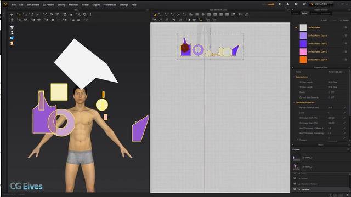Viewport: 351px width, 197px height.
Task: Select the 3D State_1 thumbnail
Action: tap(296, 158)
